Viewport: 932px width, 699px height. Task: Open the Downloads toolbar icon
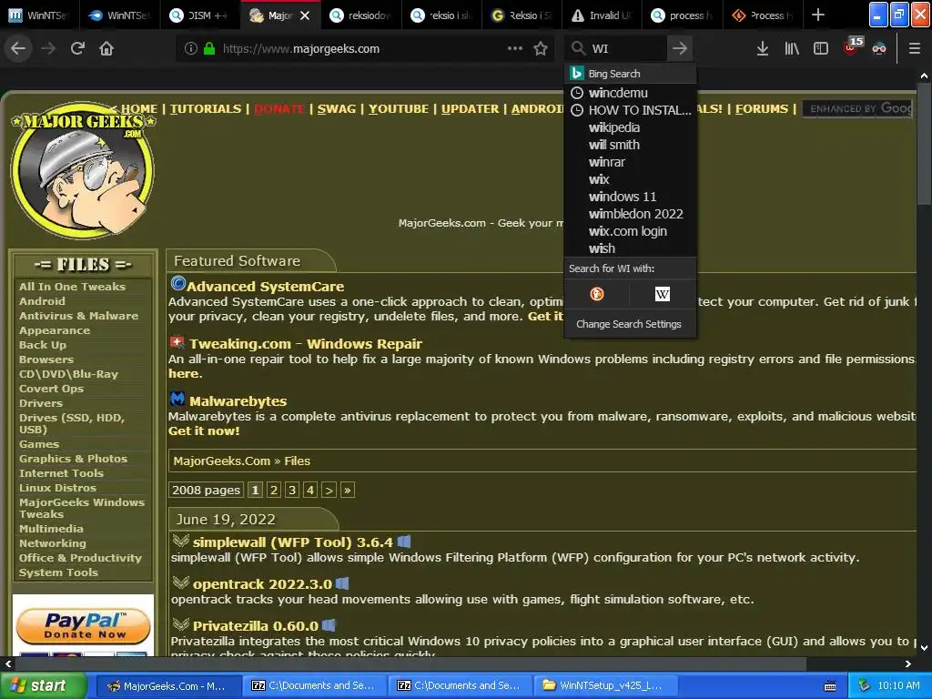tap(763, 49)
